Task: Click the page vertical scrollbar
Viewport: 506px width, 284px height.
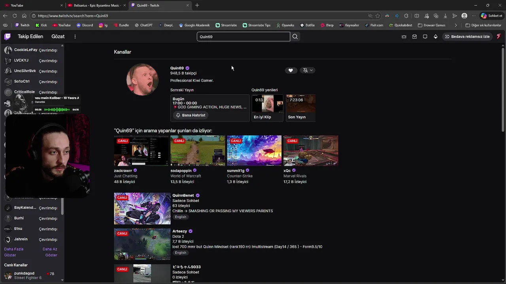Action: [503, 89]
